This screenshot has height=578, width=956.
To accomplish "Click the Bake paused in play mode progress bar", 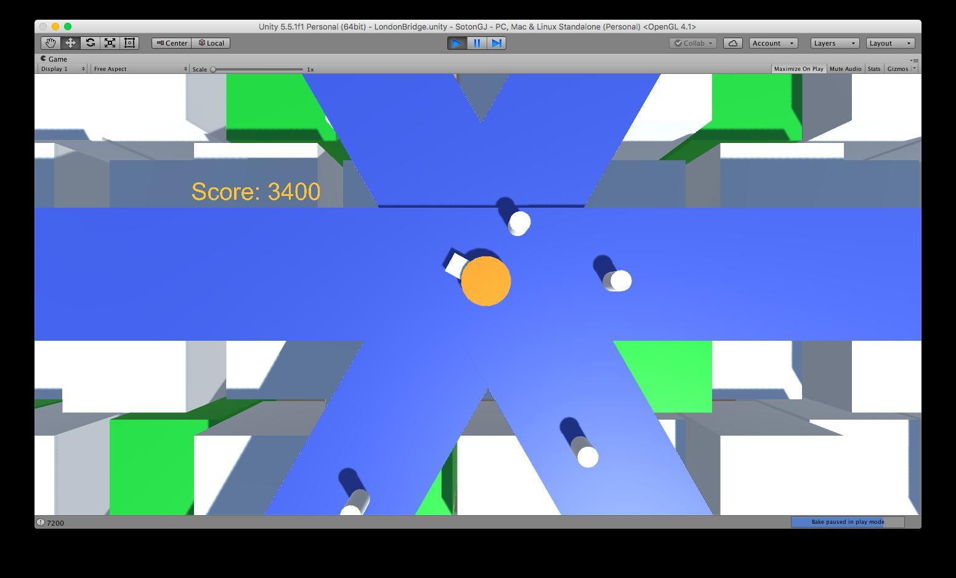I will coord(848,522).
